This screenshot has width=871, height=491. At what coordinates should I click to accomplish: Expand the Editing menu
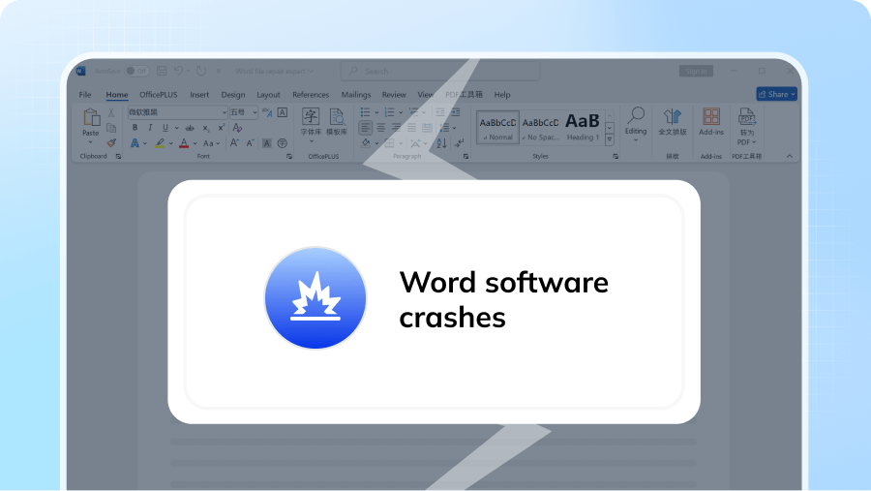pyautogui.click(x=636, y=126)
